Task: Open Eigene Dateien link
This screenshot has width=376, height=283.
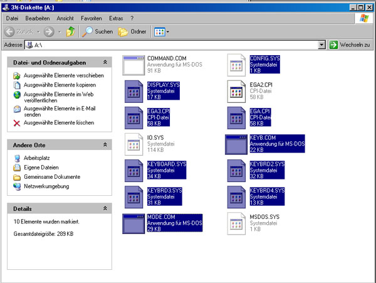Action: (41, 168)
